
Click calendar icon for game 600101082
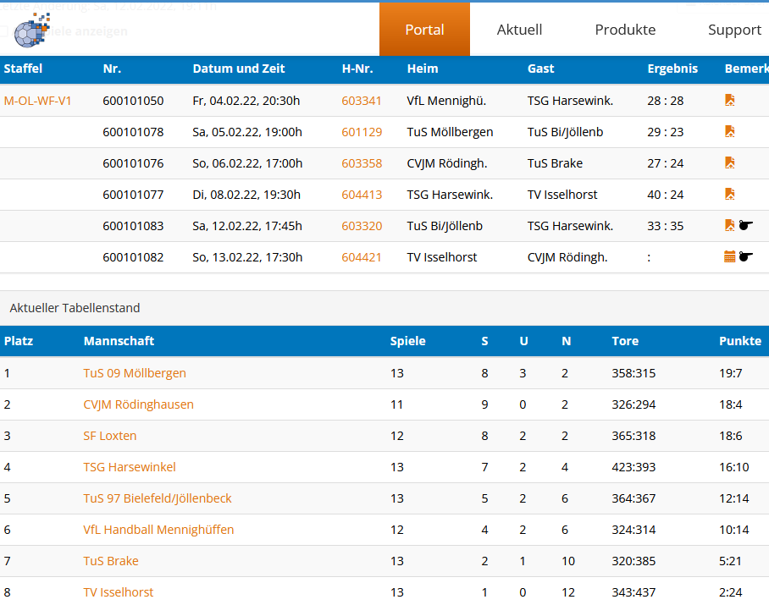729,257
